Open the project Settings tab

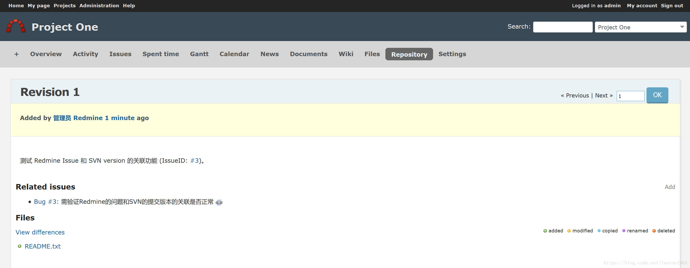[452, 54]
